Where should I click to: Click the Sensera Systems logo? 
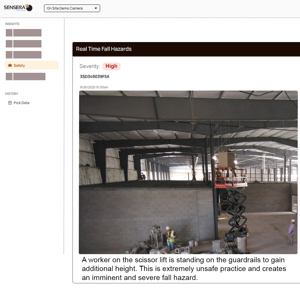[18, 8]
